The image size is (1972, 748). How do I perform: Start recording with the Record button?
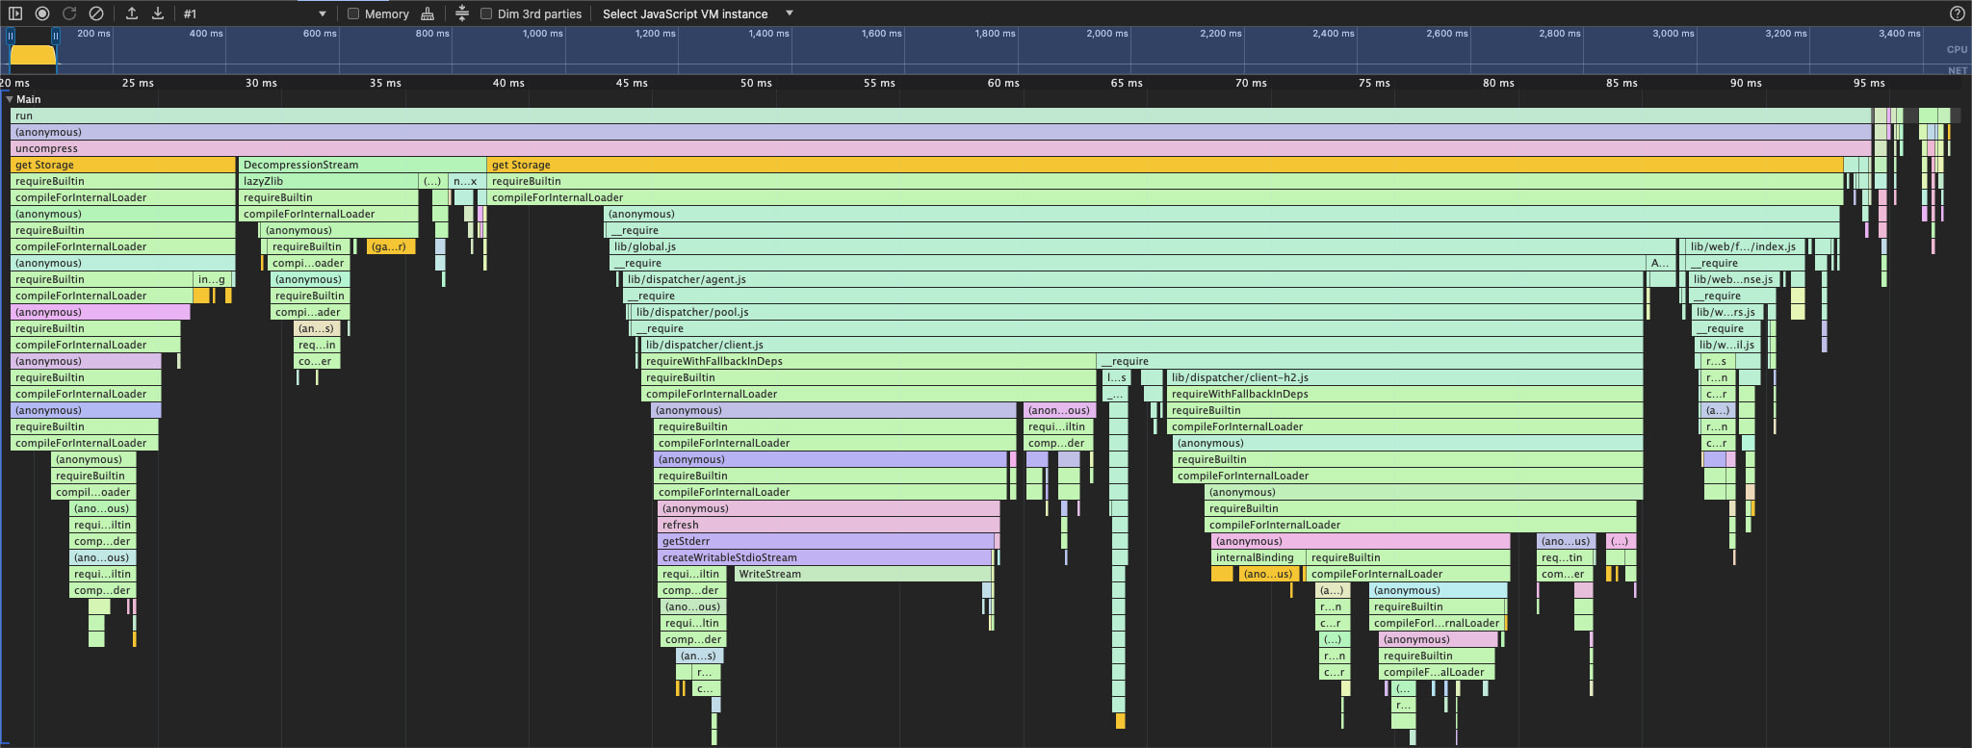[42, 13]
